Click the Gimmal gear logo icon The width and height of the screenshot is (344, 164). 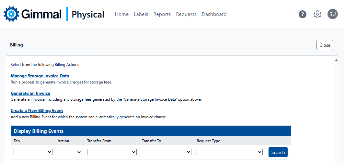click(x=11, y=14)
